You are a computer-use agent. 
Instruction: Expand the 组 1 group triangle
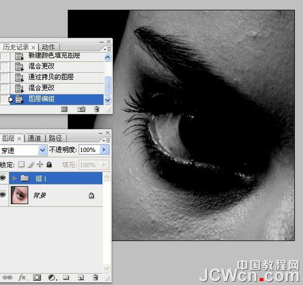[15, 178]
